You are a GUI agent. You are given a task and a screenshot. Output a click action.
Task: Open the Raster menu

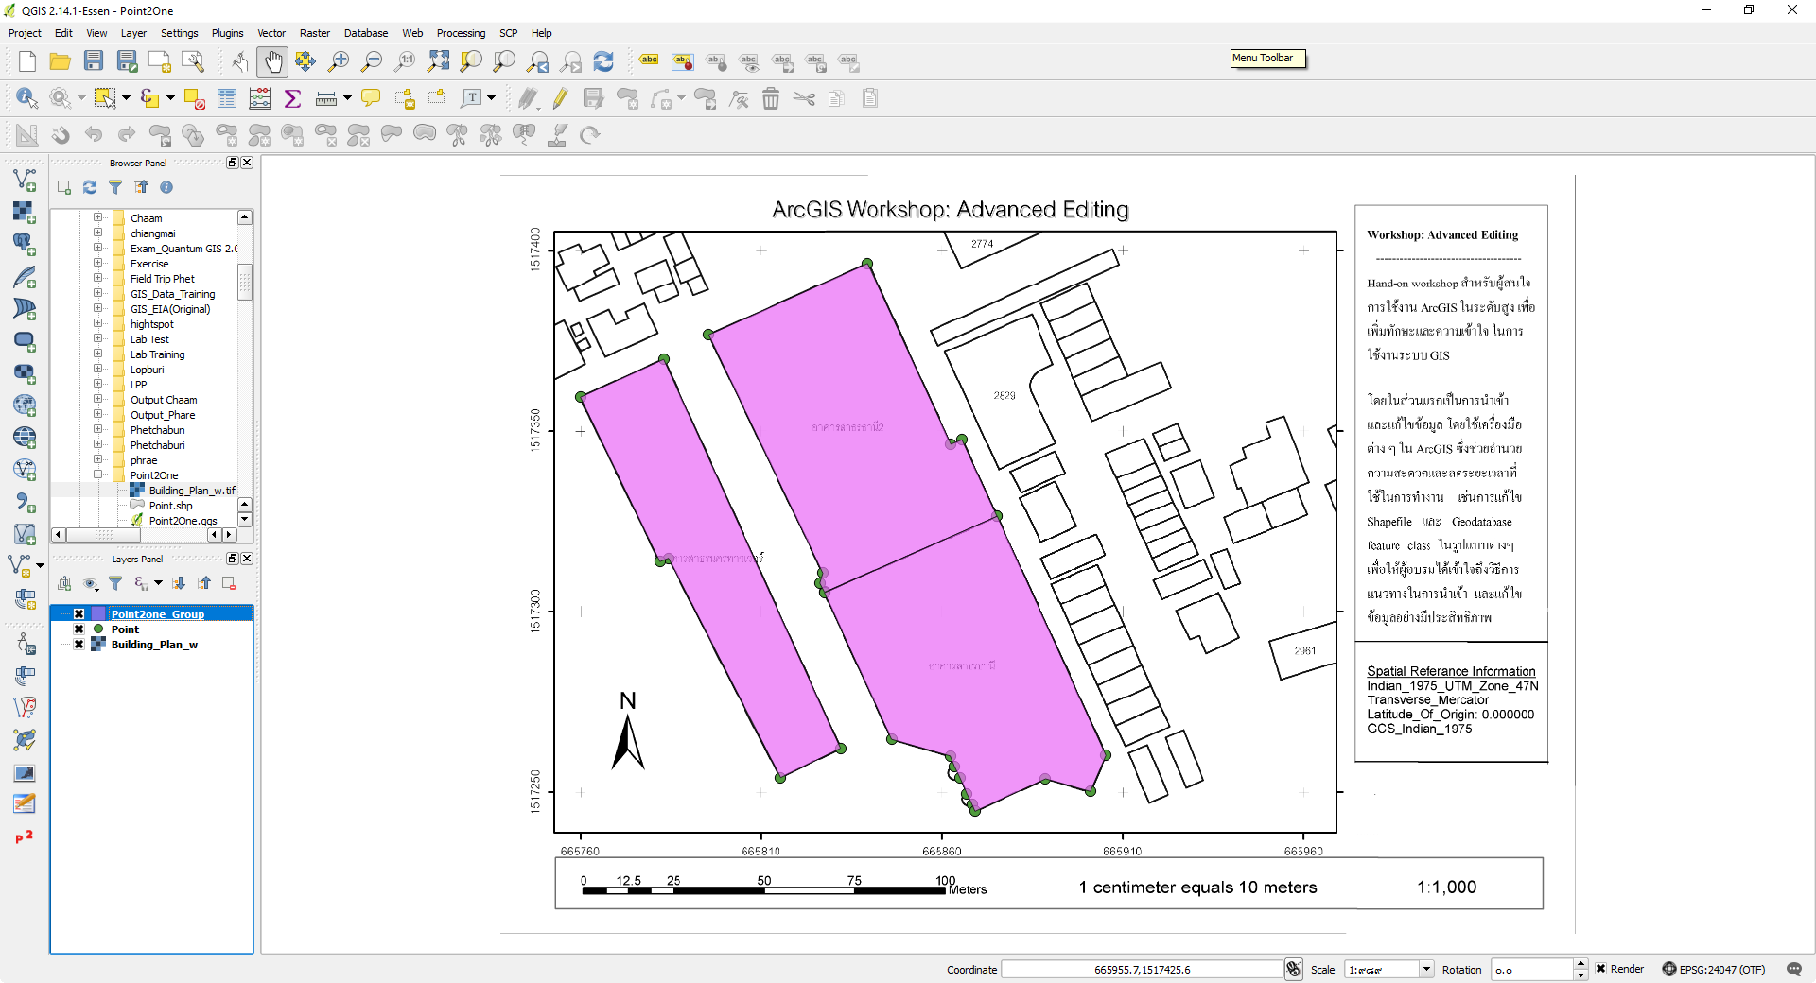pos(315,33)
